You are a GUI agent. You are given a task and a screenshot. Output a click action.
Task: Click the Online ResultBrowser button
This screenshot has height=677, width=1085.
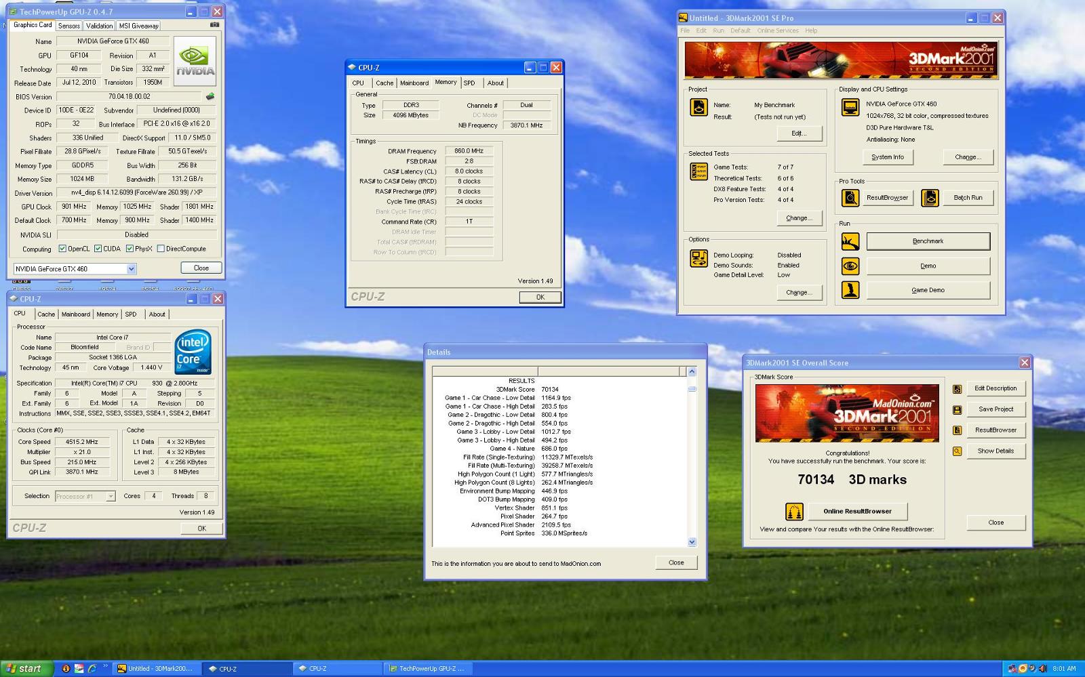[x=858, y=511]
